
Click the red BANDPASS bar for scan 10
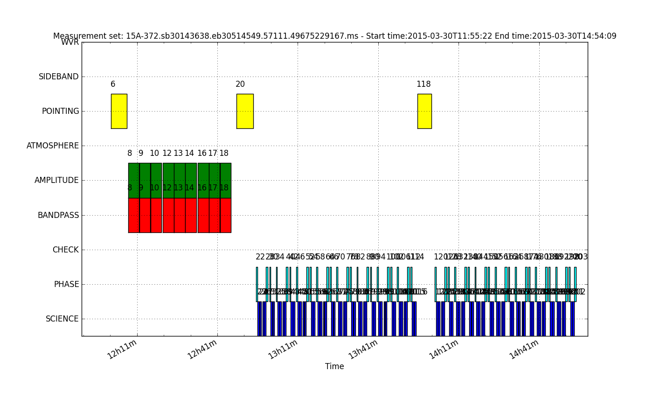156,215
